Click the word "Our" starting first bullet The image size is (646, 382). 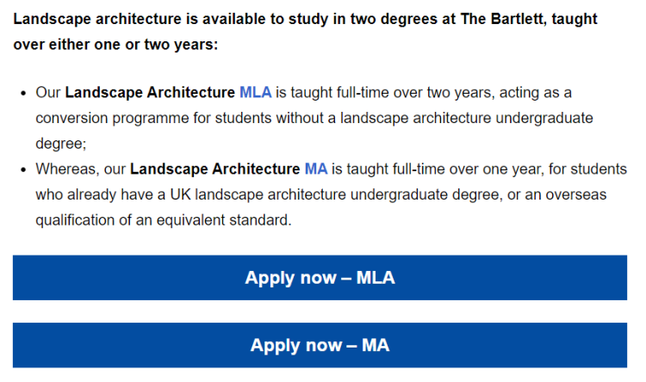(47, 93)
